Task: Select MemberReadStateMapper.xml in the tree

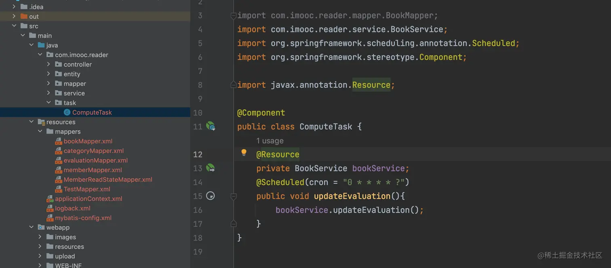Action: coord(108,179)
